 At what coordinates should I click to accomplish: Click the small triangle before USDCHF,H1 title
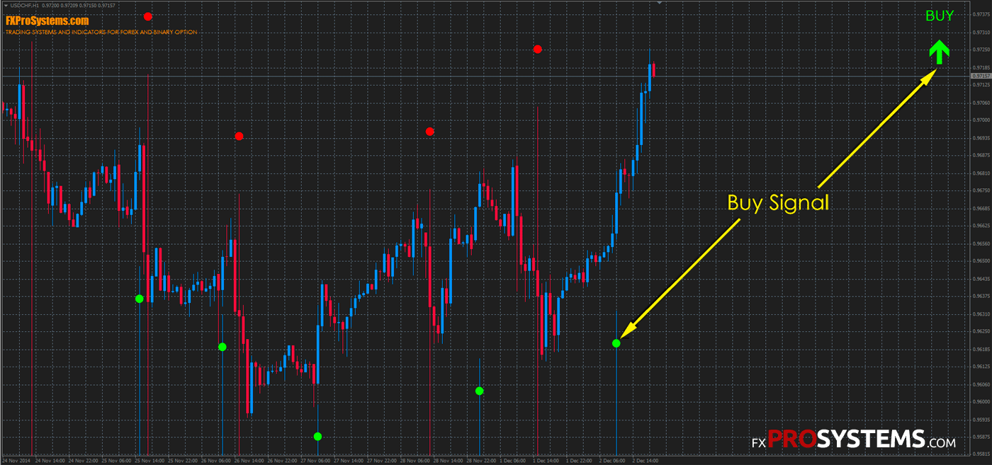[5, 6]
